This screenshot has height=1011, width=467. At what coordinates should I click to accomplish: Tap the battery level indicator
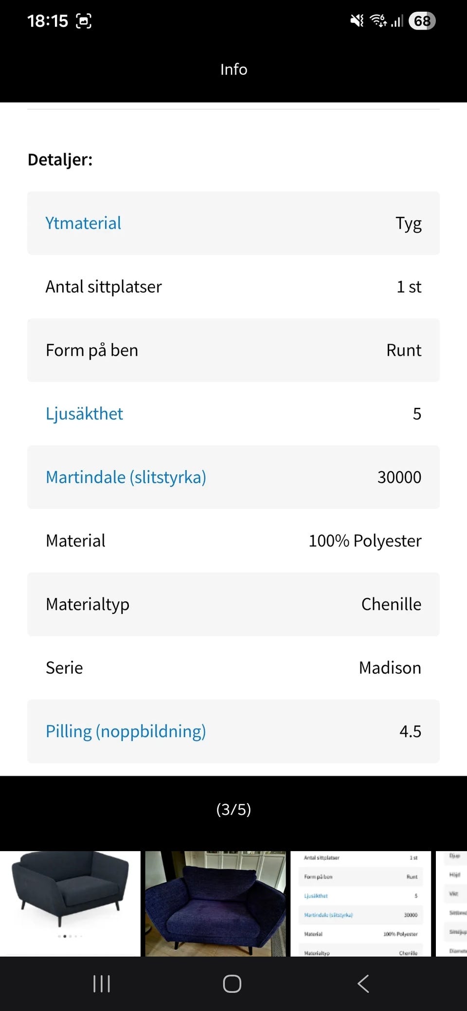click(422, 21)
